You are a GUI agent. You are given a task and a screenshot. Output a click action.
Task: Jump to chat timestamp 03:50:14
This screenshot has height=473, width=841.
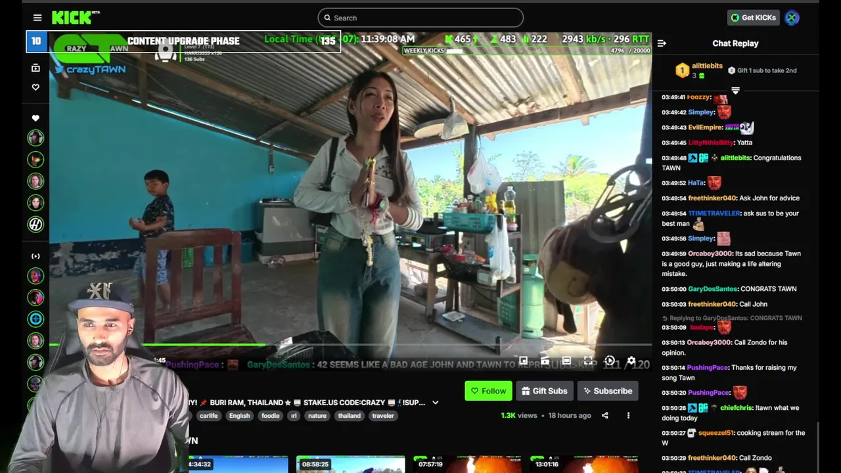673,368
